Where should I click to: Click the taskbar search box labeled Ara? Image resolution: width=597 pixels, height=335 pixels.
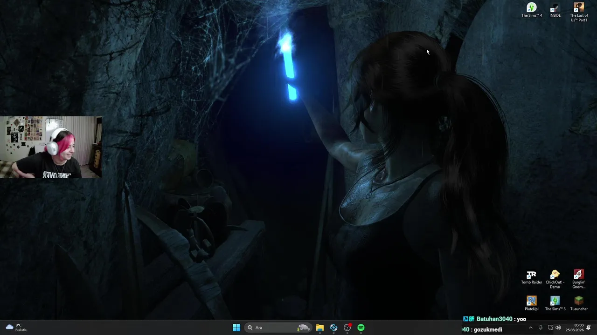coord(278,328)
